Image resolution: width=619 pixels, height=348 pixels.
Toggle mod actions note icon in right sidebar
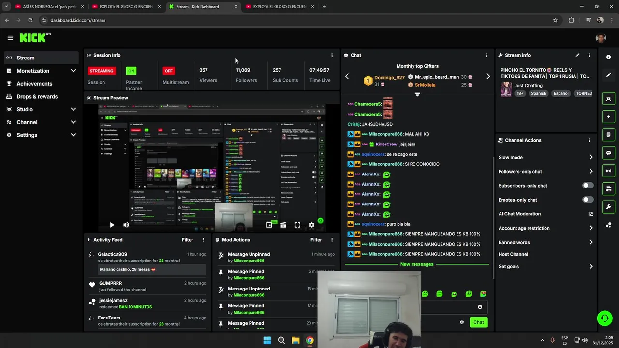click(x=608, y=134)
